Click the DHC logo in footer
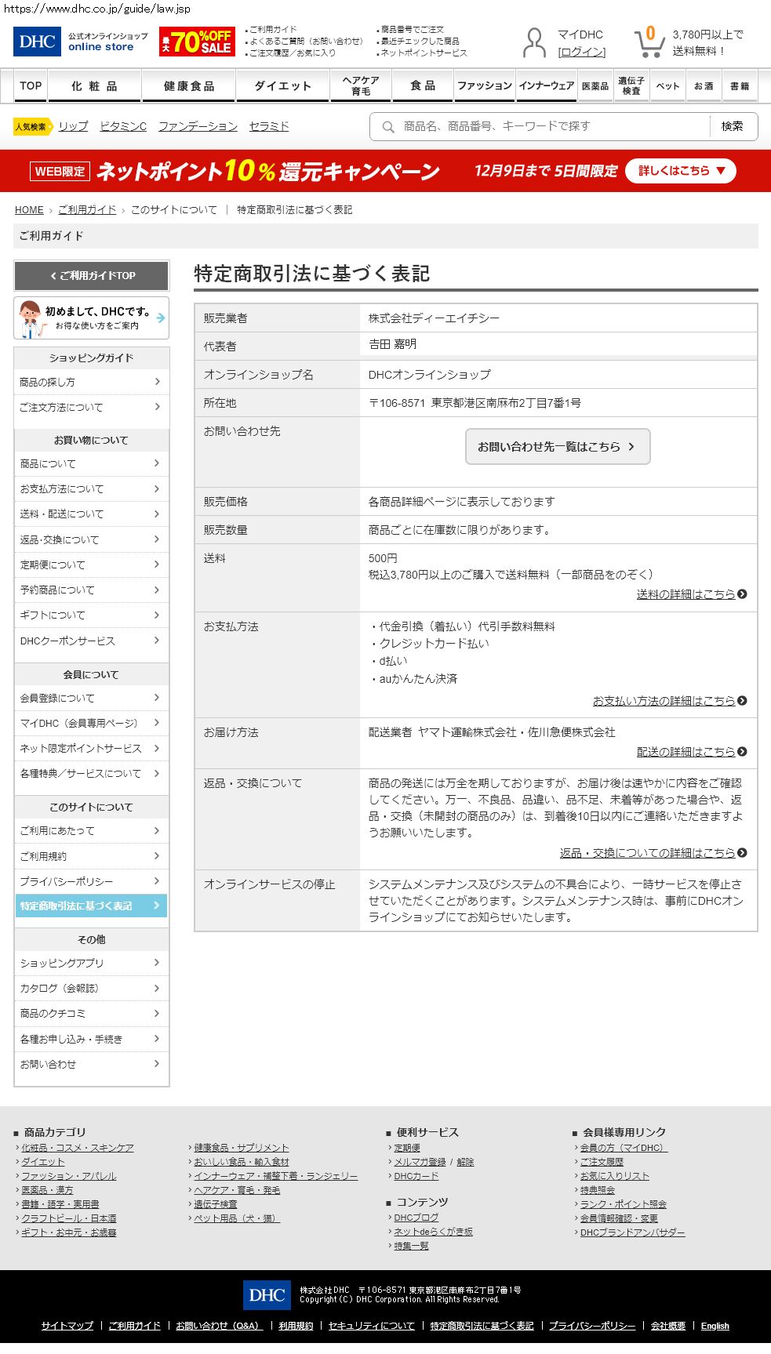771x1354 pixels. (267, 1295)
